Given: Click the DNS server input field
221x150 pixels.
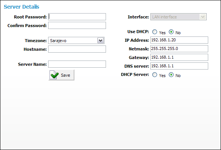Looking at the screenshot, I should [179, 66].
